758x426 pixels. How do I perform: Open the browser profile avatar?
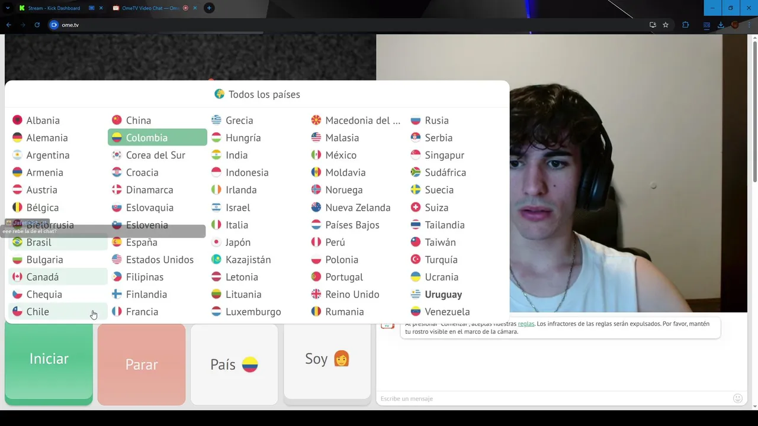pos(735,25)
